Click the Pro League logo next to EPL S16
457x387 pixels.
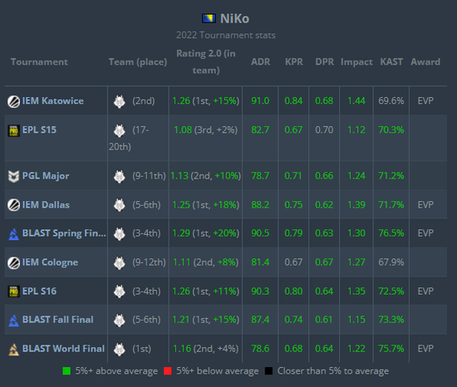(13, 291)
